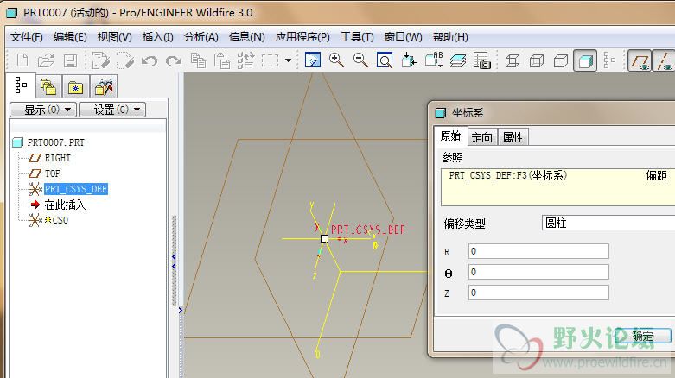Click the reorient view icon
Viewport: 675px width, 378px height.
point(409,60)
